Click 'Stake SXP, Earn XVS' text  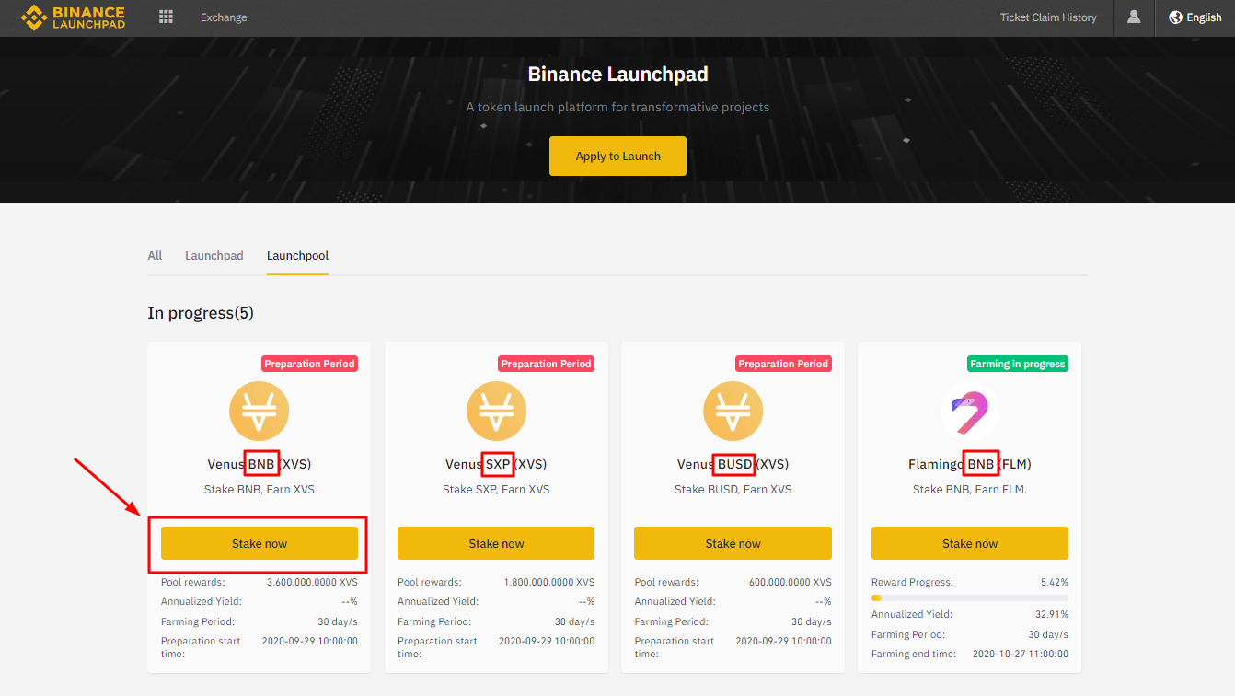(x=496, y=490)
